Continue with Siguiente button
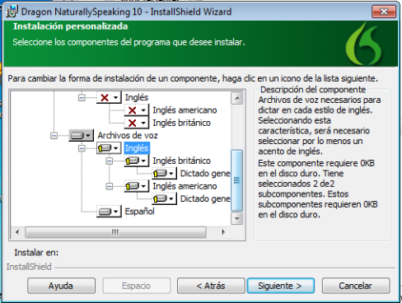The height and width of the screenshot is (303, 402). click(281, 286)
